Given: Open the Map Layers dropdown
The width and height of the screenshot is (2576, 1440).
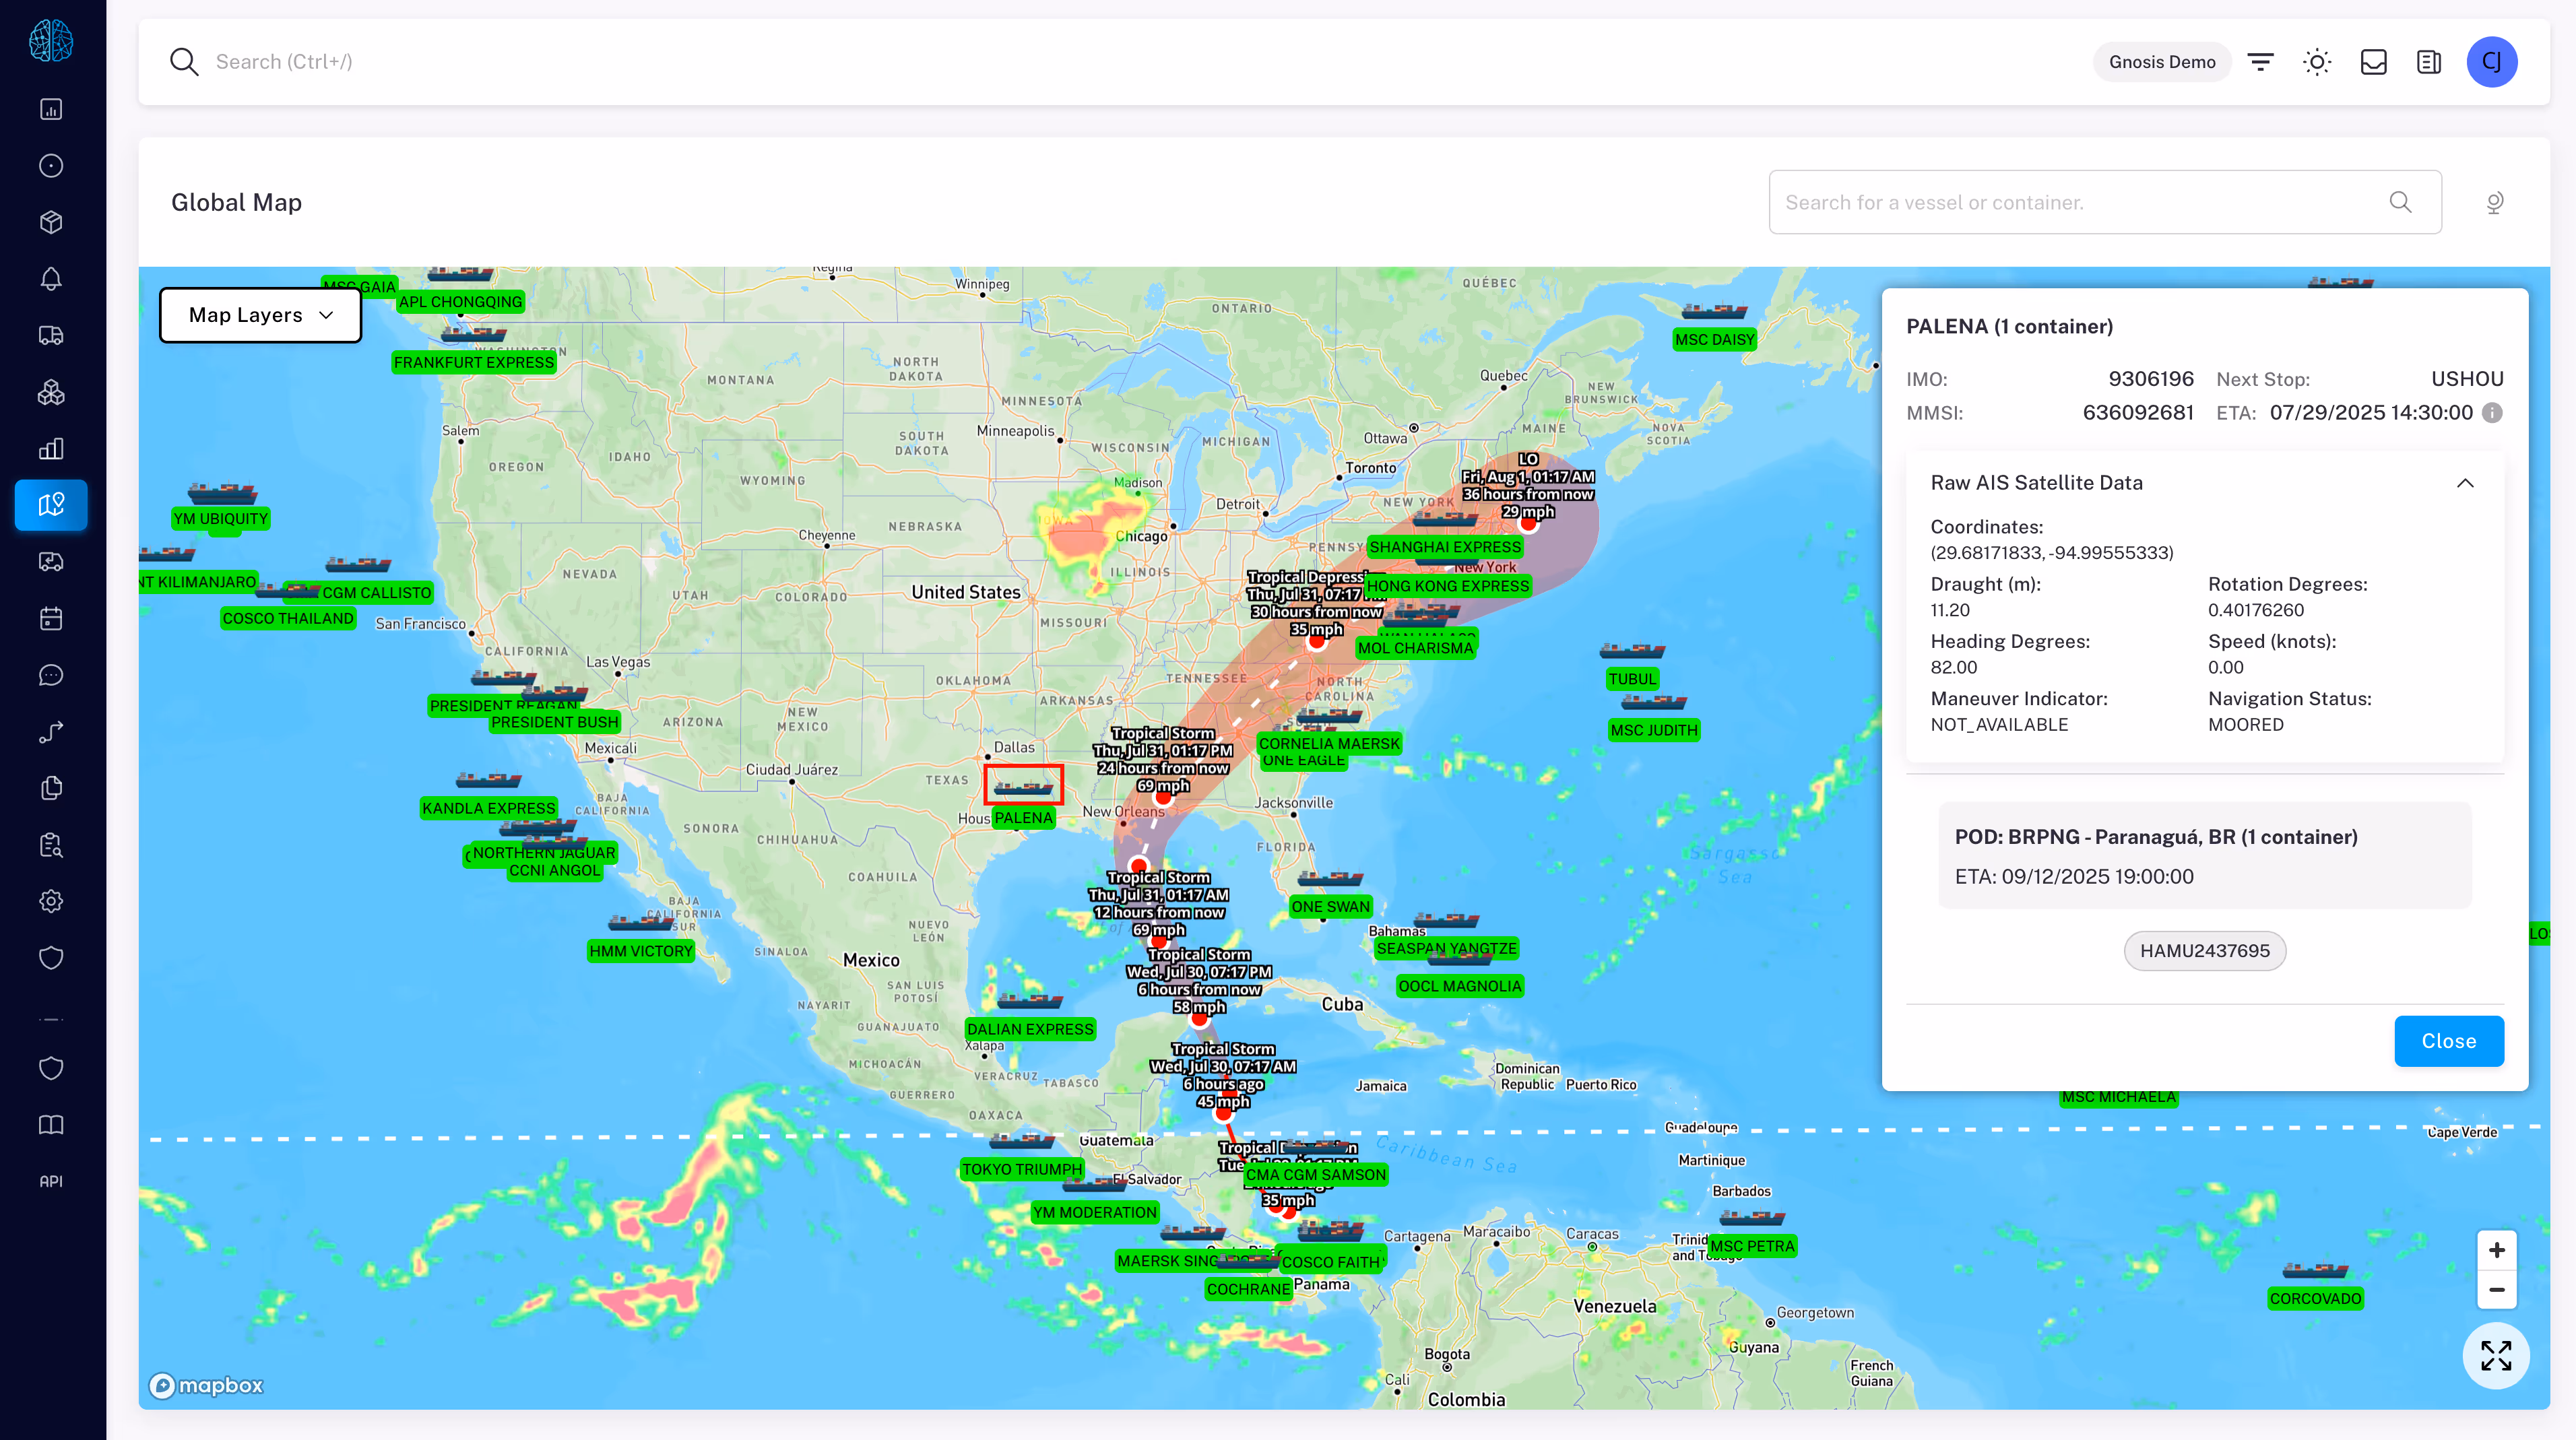Looking at the screenshot, I should [260, 315].
